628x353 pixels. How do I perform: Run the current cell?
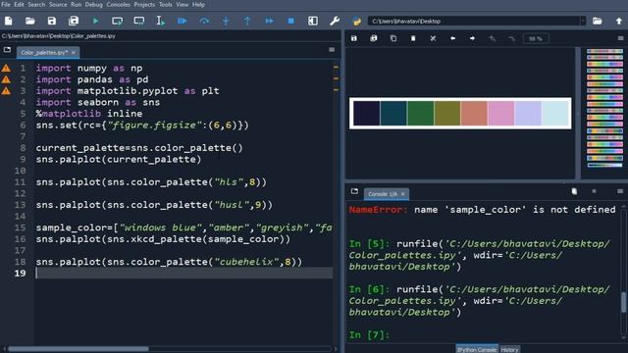(x=117, y=21)
